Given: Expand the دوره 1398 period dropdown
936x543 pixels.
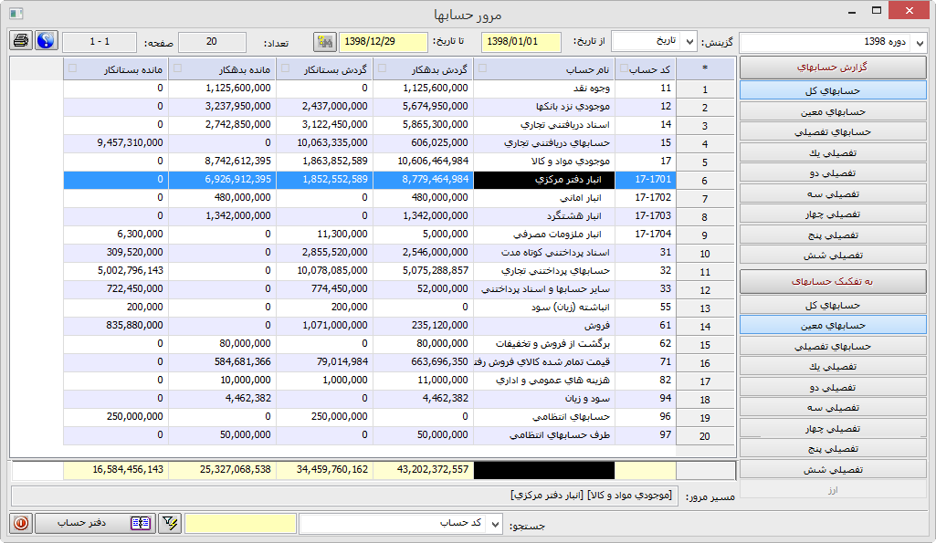Looking at the screenshot, I should tap(919, 43).
